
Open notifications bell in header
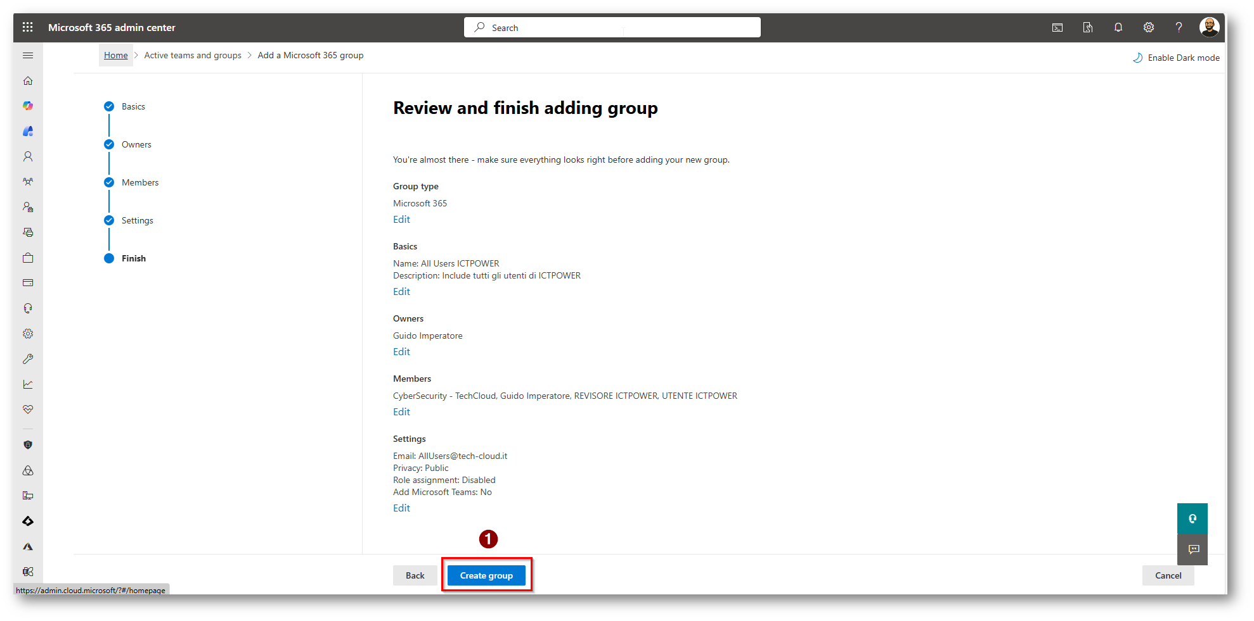point(1118,27)
